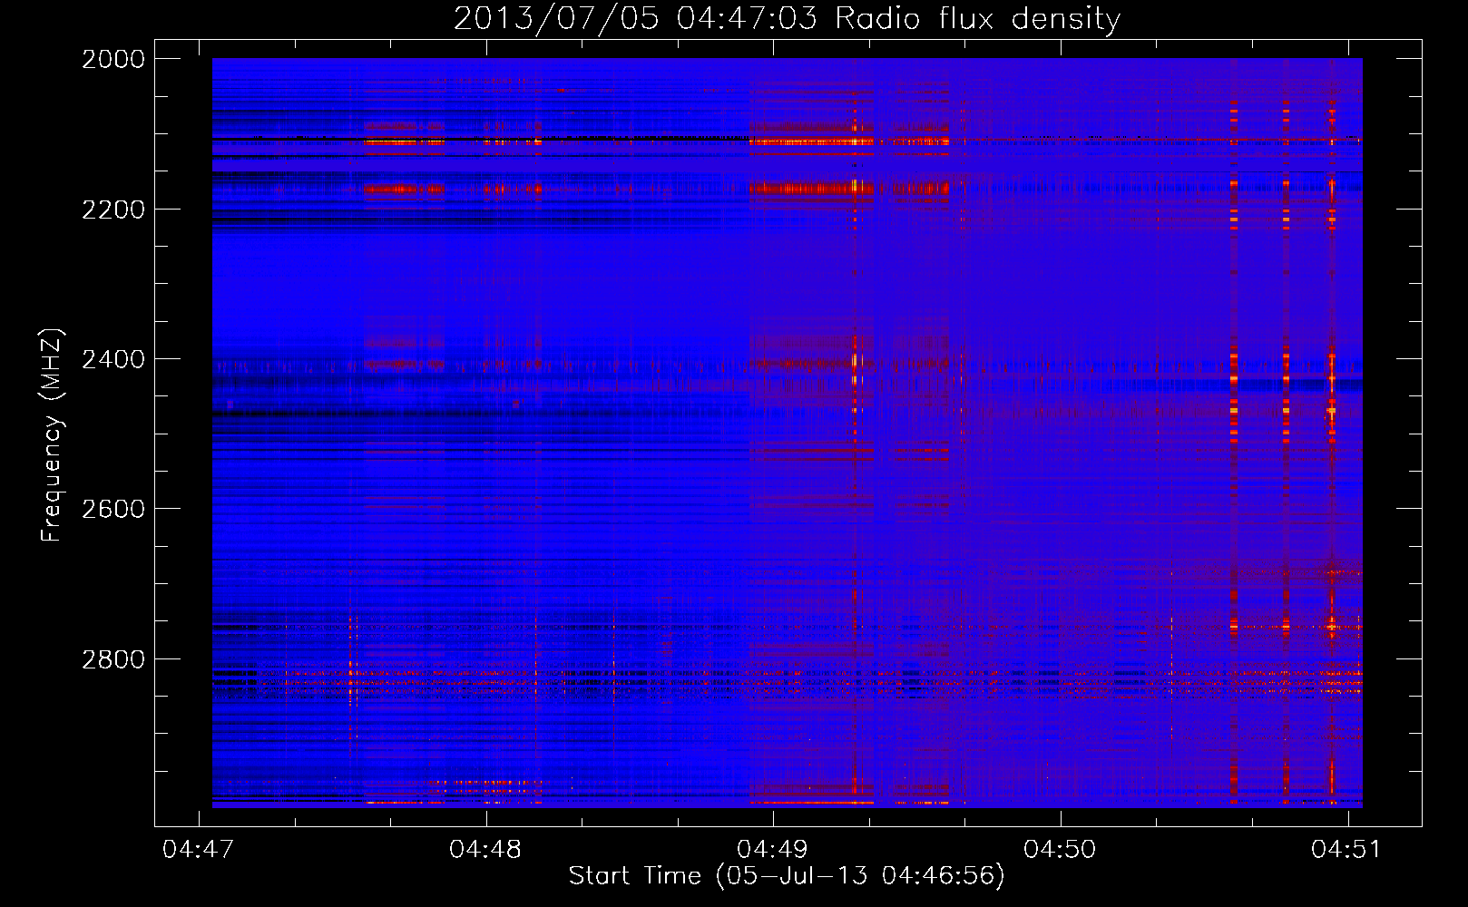Viewport: 1468px width, 907px height.
Task: Click the 04:51 time tick label
Action: 1346,849
